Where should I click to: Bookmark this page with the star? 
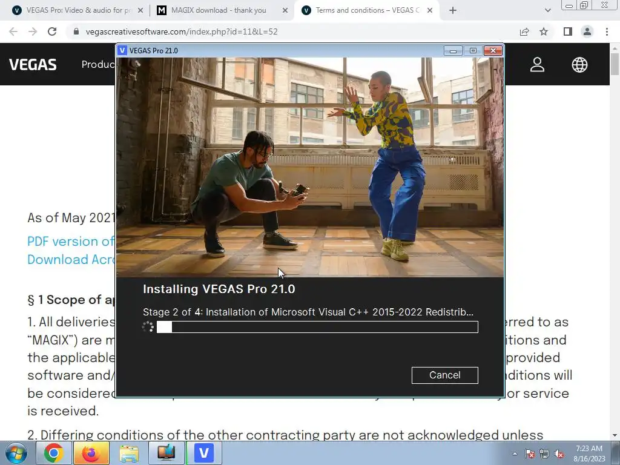click(544, 31)
